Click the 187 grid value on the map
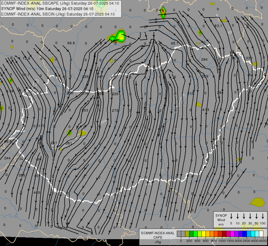This screenshot has width=268, height=246. [100, 77]
